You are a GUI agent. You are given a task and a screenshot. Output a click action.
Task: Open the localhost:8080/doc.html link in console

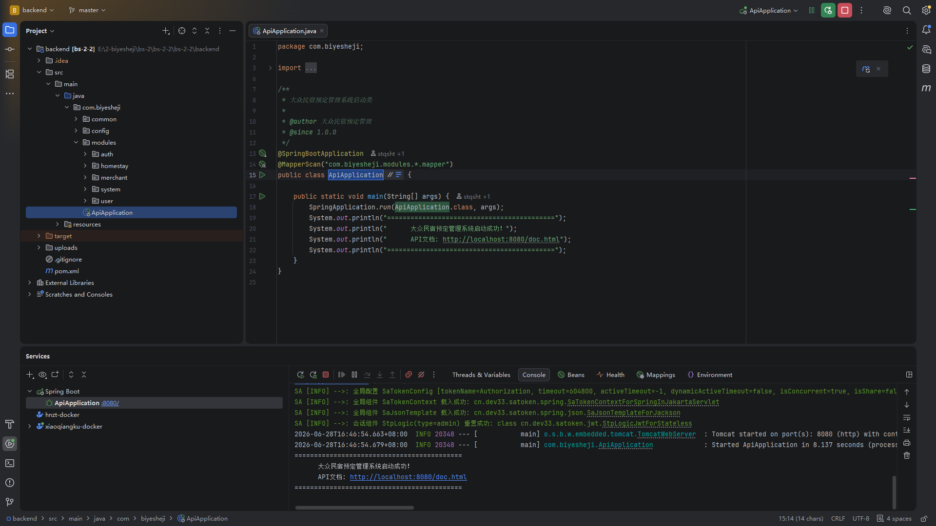(x=408, y=477)
